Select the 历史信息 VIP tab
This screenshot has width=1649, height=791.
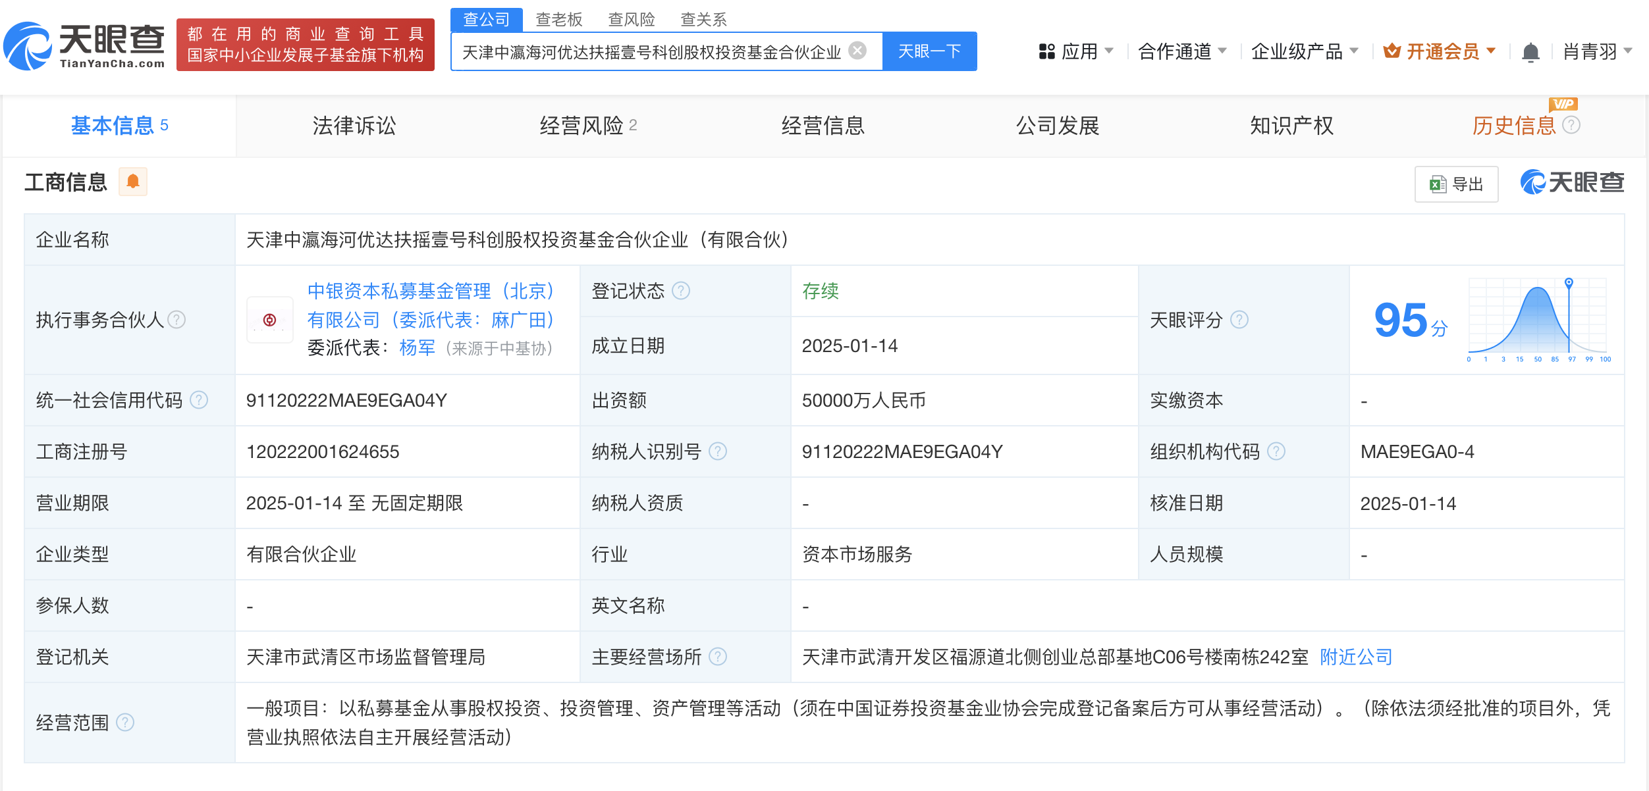coord(1514,126)
